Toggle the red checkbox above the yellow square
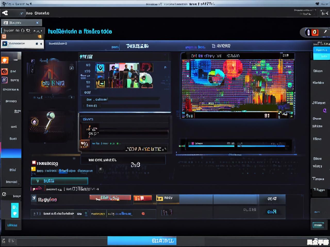This screenshot has width=330, height=247. pyautogui.click(x=34, y=163)
